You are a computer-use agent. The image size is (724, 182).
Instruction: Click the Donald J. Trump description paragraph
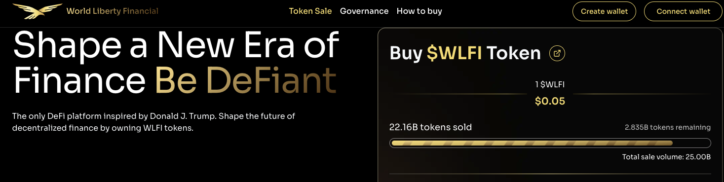[153, 122]
